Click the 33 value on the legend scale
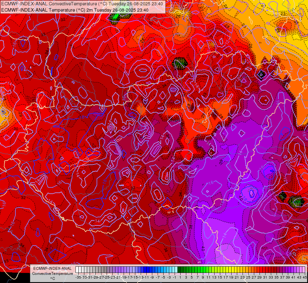The width and height of the screenshot is (308, 283). (x=271, y=277)
